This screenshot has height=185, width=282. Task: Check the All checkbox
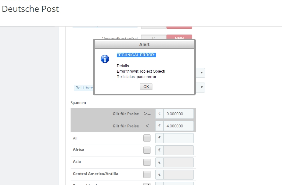tap(147, 138)
